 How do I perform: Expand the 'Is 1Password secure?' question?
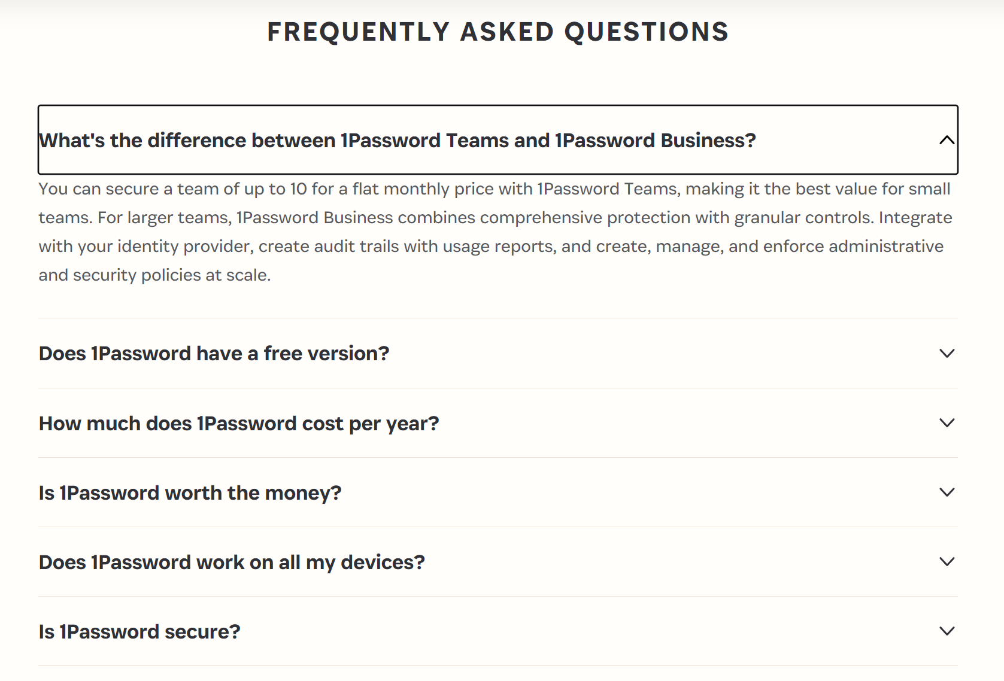(x=139, y=632)
